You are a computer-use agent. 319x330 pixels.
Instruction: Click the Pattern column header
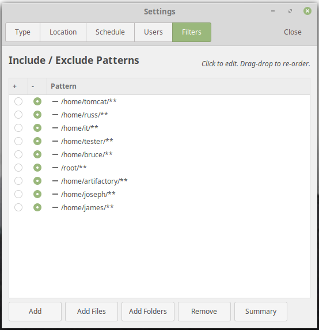pos(179,86)
